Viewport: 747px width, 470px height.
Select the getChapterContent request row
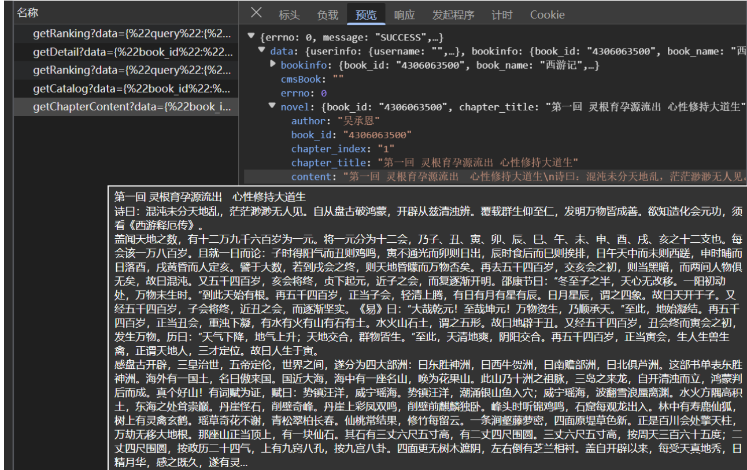pos(126,107)
